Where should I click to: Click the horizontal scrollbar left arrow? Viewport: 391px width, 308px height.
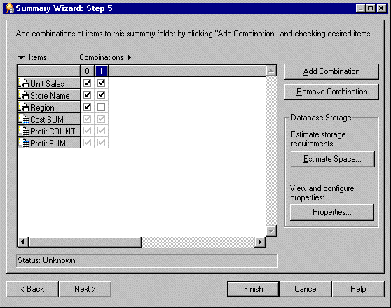tap(22, 242)
